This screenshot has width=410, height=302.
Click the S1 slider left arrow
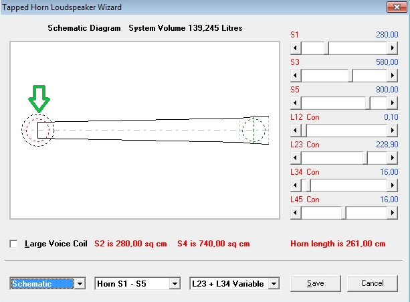pos(296,48)
